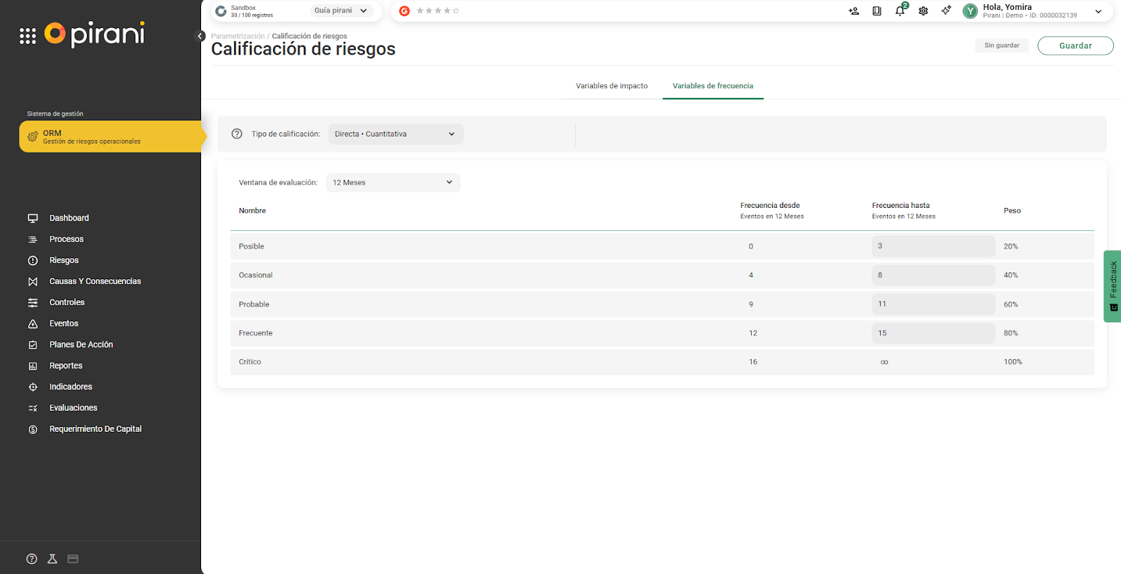Expand the Yomira user account menu
Screen dimensions: 1121x574
(1098, 11)
